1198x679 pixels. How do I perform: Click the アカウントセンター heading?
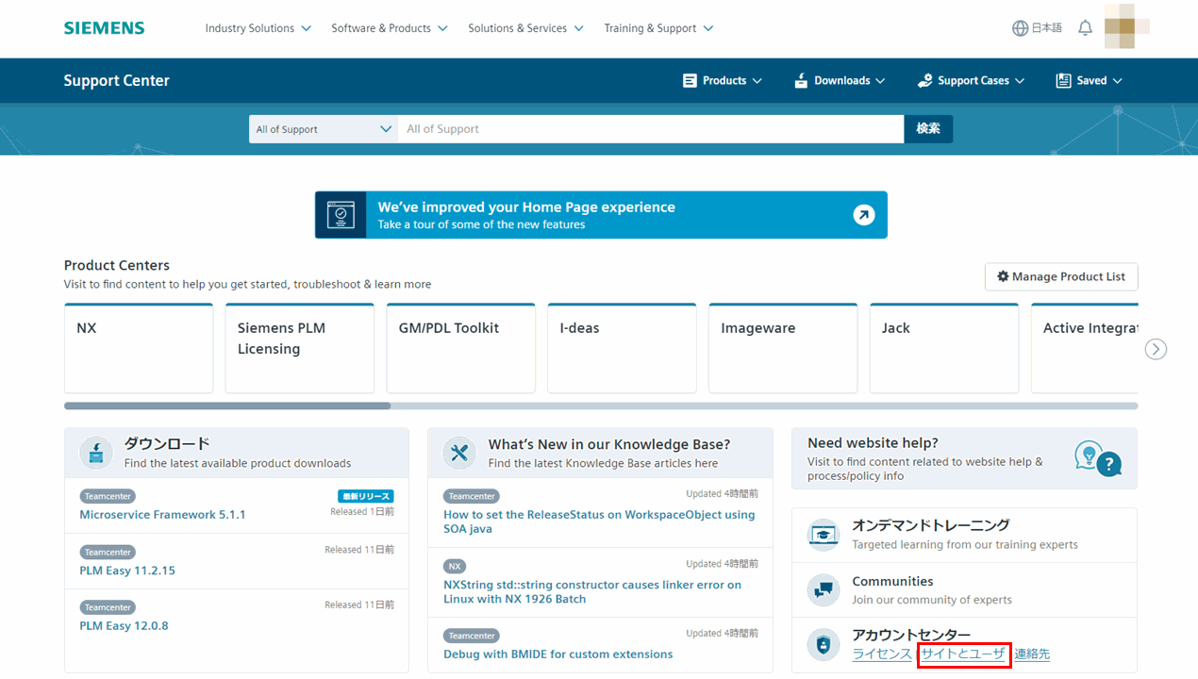point(911,635)
